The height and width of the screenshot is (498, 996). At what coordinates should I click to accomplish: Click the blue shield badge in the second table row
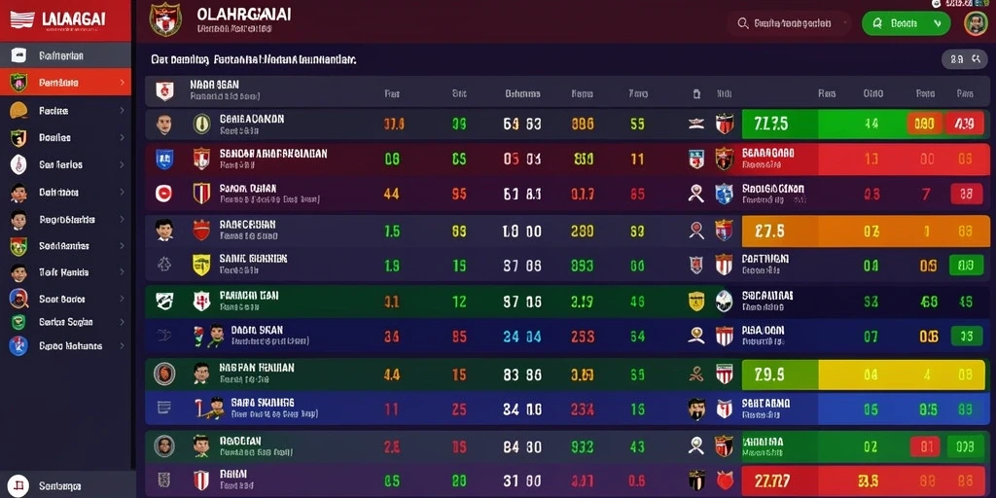click(163, 159)
